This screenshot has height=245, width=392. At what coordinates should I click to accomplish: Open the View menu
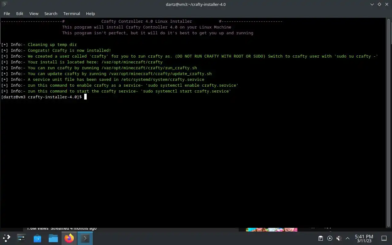coord(34,13)
